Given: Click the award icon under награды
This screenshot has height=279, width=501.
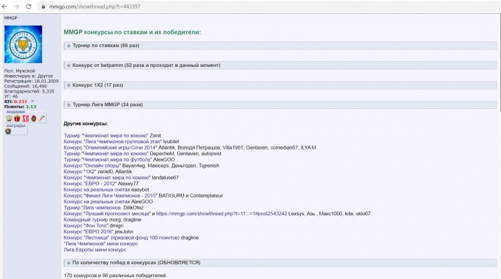Looking at the screenshot, I should [8, 131].
